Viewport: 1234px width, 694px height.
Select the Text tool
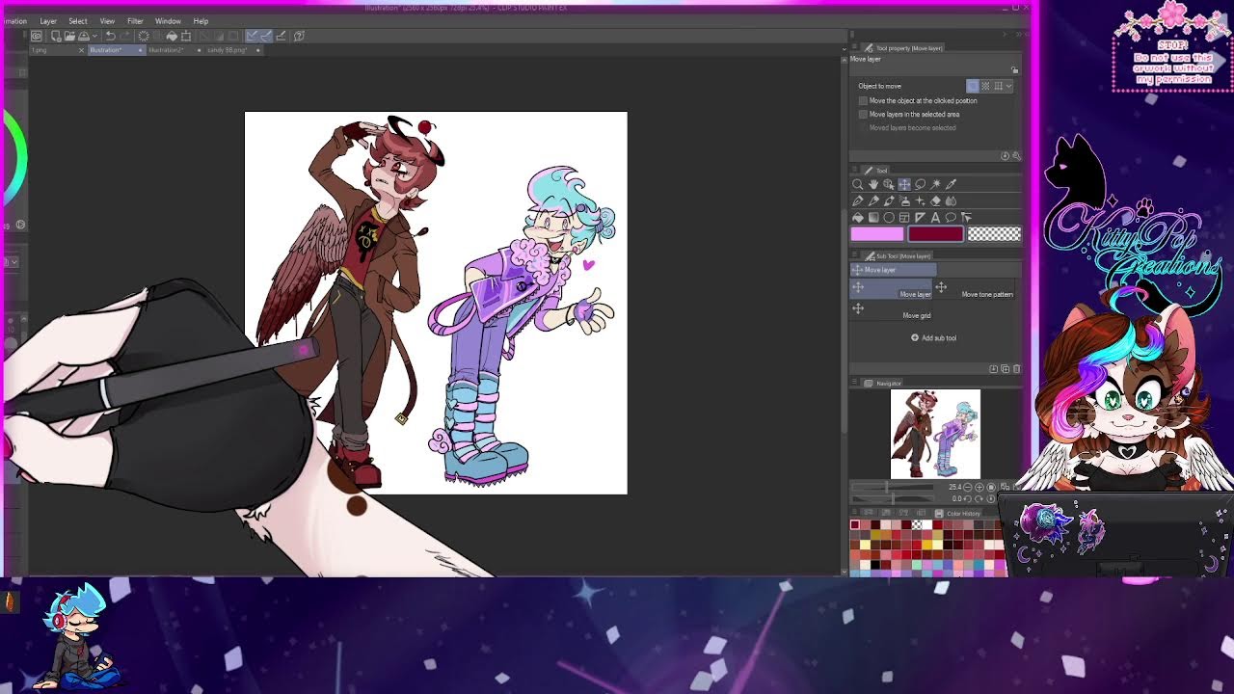(935, 217)
